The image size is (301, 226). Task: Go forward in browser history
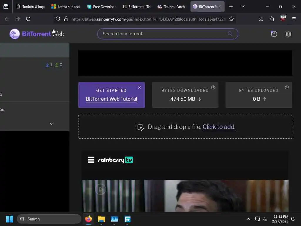point(18,19)
